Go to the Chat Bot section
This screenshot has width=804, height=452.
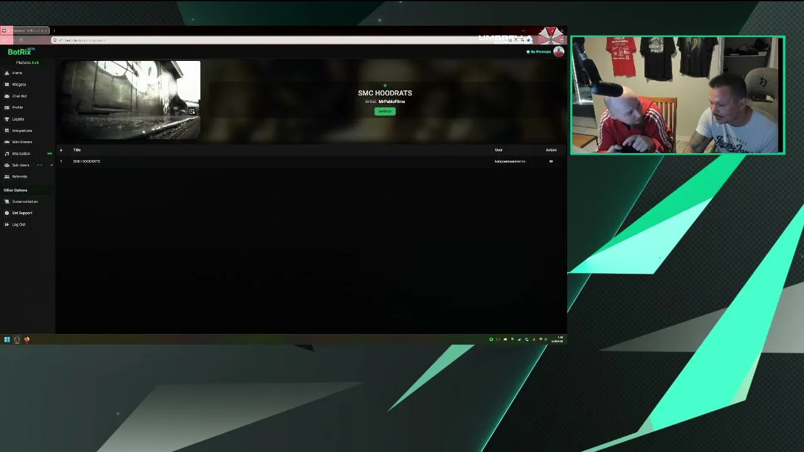(x=19, y=96)
